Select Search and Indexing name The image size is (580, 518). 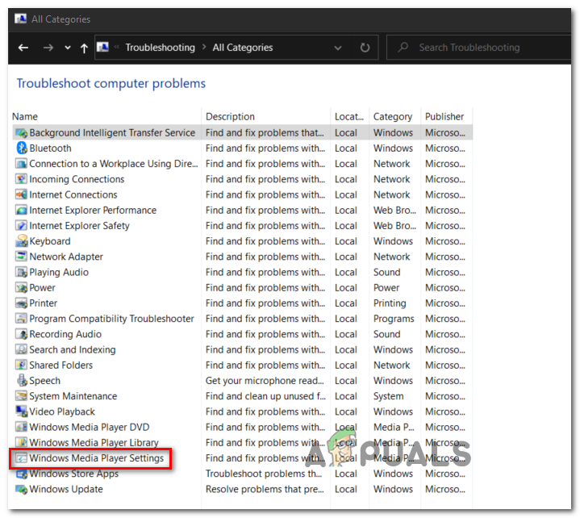tap(73, 349)
